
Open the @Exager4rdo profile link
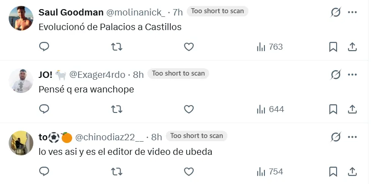[x=97, y=75]
